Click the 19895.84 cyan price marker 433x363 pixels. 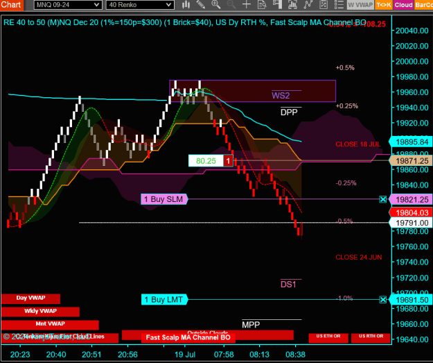410,142
